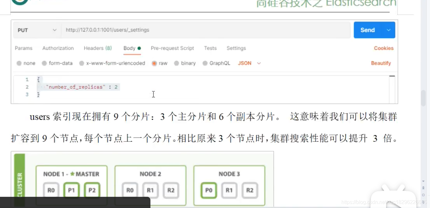
Task: Click the number_of_replicas line in editor
Action: point(82,87)
